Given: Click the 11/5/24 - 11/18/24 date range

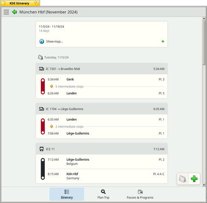Looking at the screenshot, I should (x=52, y=26).
